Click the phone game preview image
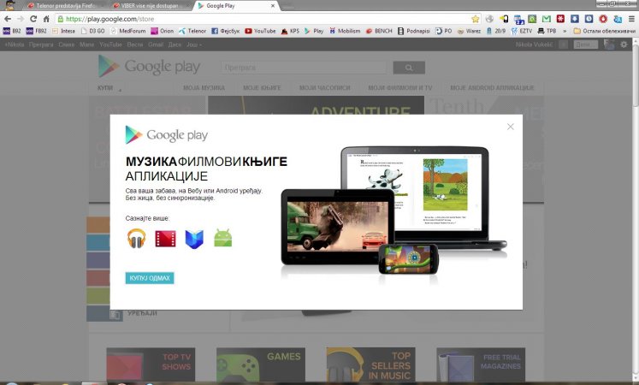639x385 pixels. (409, 259)
